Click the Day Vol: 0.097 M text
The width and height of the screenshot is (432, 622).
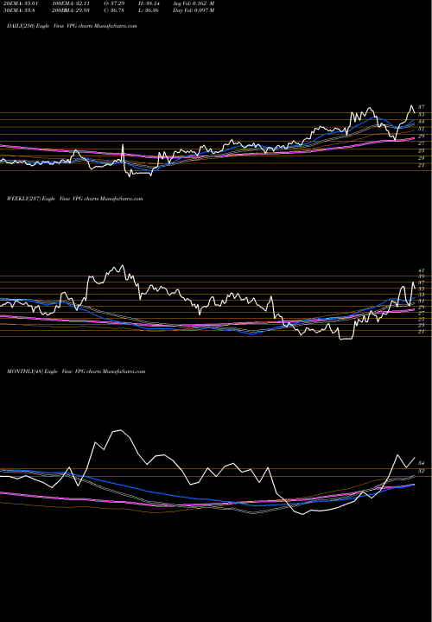194,10
